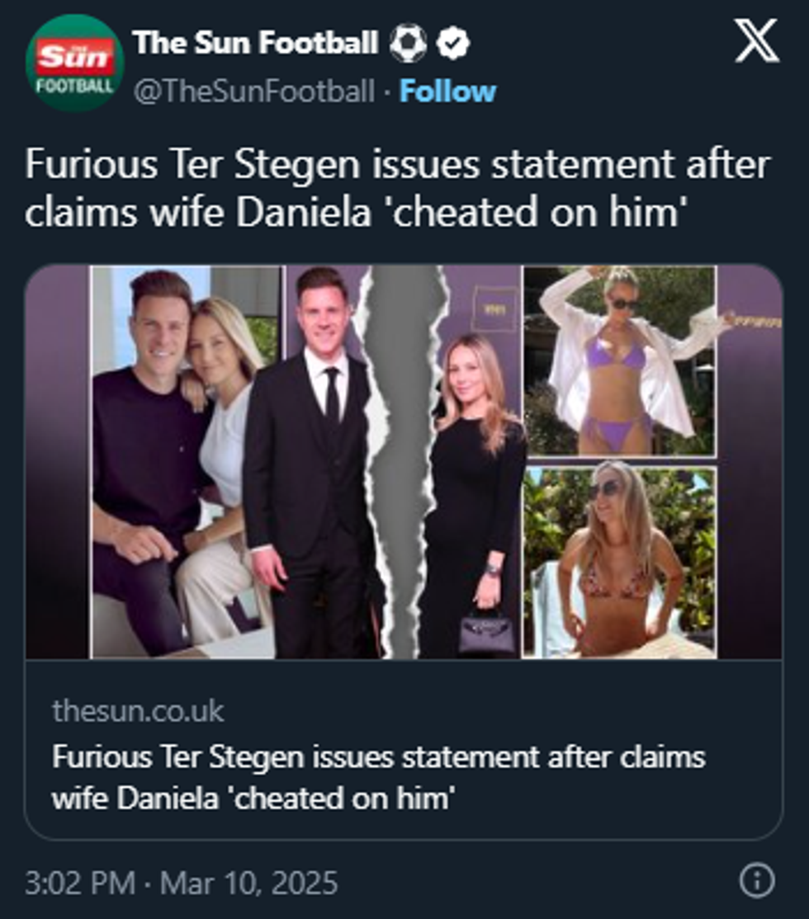The image size is (809, 919).
Task: Click The Sun Football profile avatar
Action: click(75, 63)
